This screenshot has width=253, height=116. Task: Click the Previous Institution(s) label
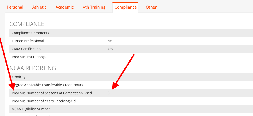pos(29,57)
